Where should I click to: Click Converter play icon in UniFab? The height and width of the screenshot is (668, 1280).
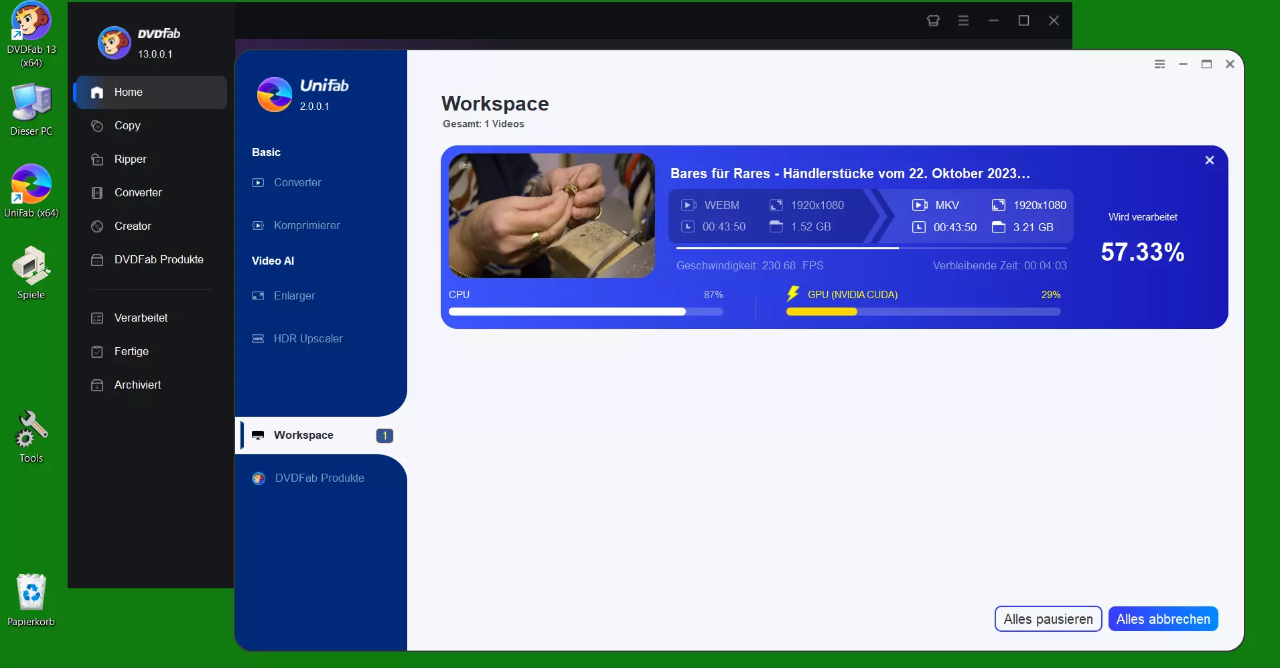258,183
